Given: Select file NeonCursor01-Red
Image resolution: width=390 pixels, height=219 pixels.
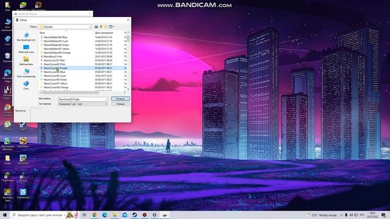Looking at the screenshot, I should [54, 60].
